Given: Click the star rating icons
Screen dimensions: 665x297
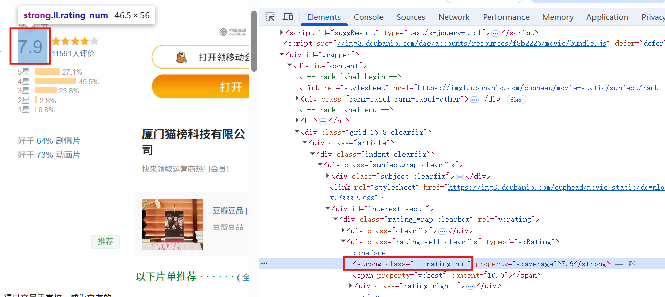Looking at the screenshot, I should (75, 41).
